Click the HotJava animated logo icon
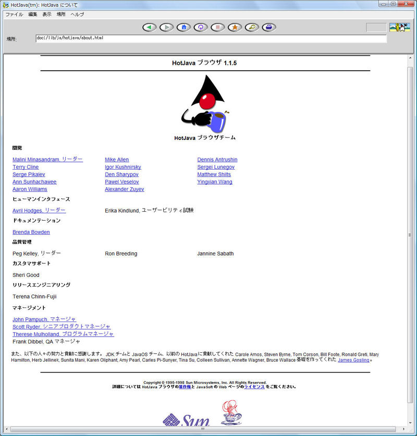The height and width of the screenshot is (436, 417). click(400, 27)
